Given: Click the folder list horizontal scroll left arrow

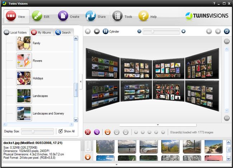Looking at the screenshot, I should pos(5,124).
